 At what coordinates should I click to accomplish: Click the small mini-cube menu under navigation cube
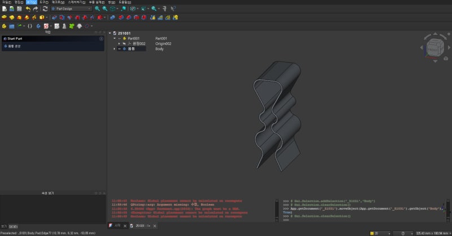point(446,59)
